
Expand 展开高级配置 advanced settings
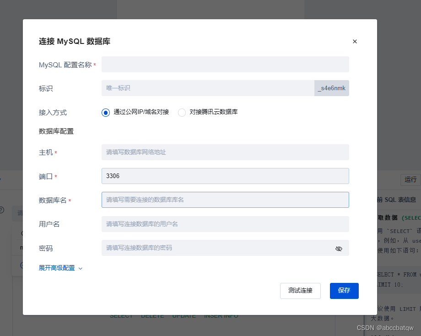(60, 268)
